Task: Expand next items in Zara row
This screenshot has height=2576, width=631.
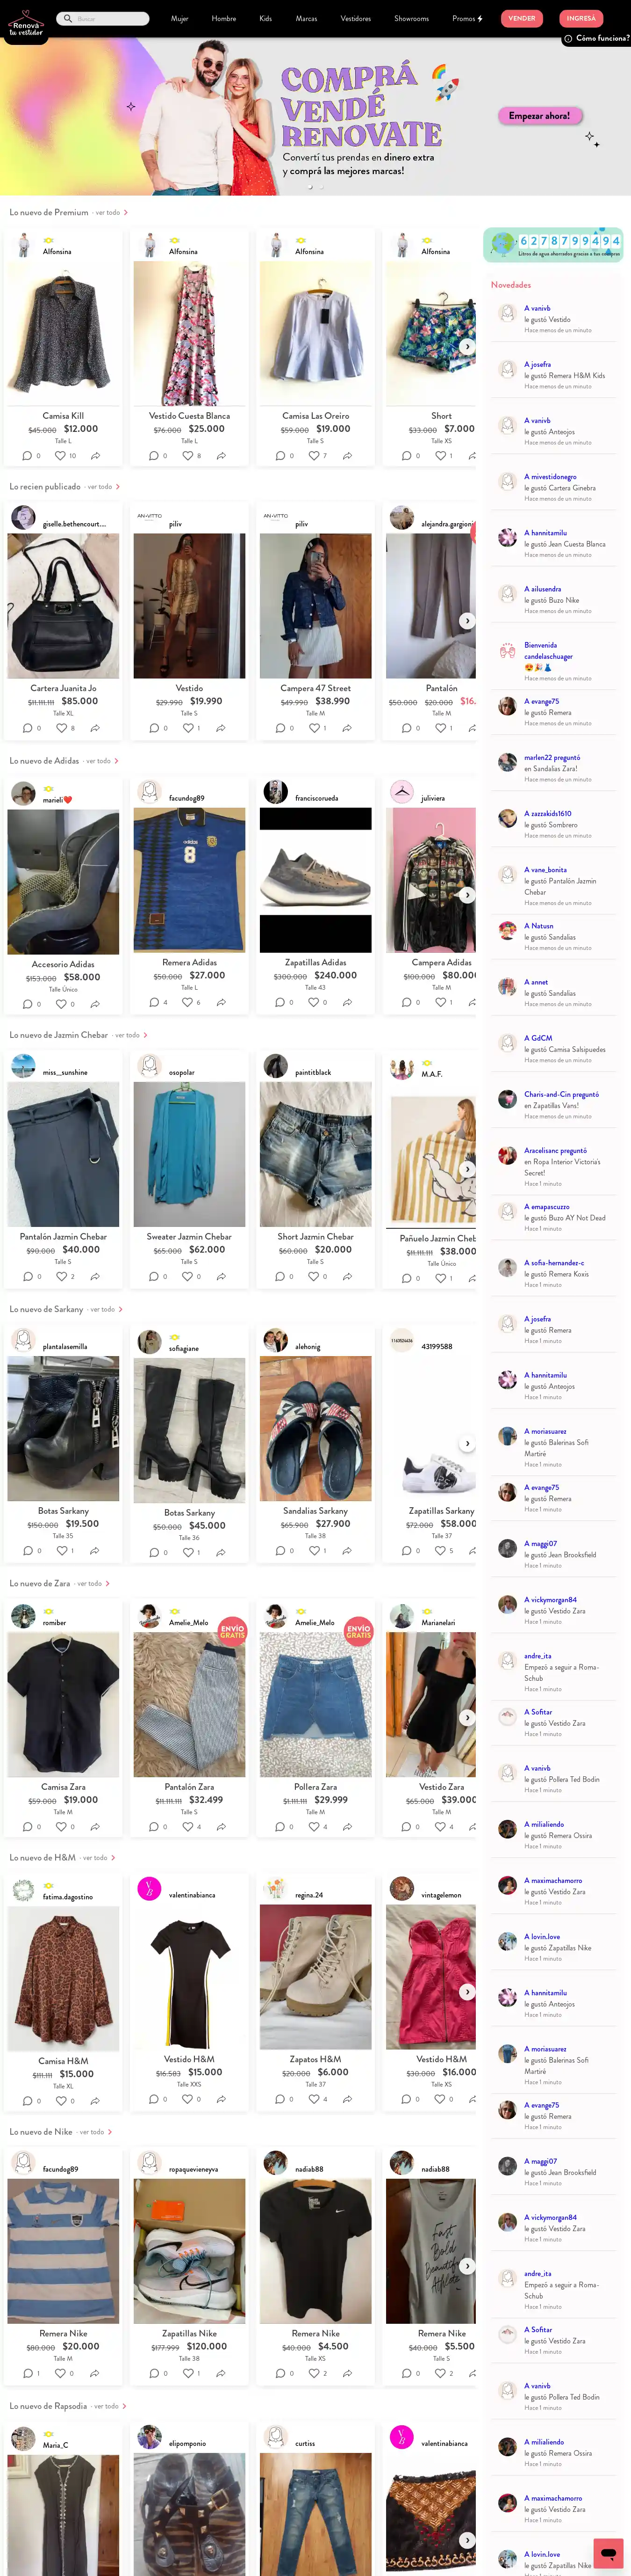Action: [466, 1717]
